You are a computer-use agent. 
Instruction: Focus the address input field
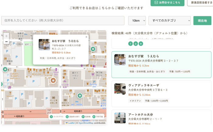click(63, 21)
